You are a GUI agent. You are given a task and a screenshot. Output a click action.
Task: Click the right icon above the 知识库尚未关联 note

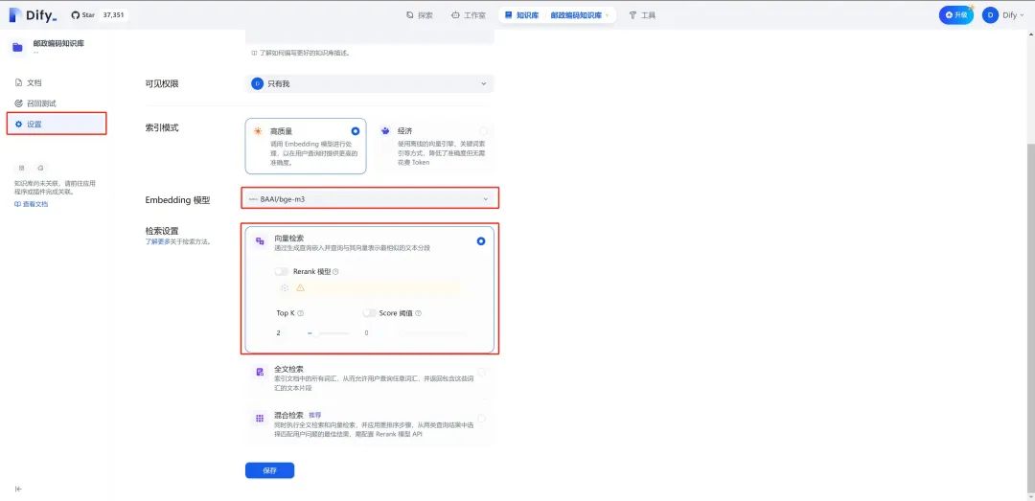tap(40, 169)
